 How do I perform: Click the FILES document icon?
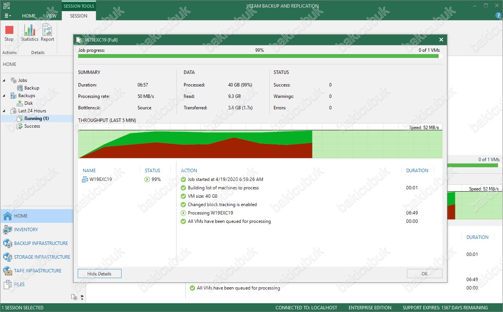[8, 284]
